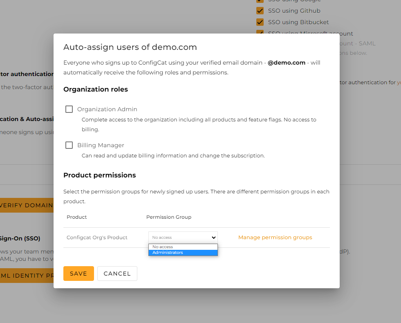The width and height of the screenshot is (401, 323).
Task: Disable SSO using Bitbucket
Action: coord(260,22)
